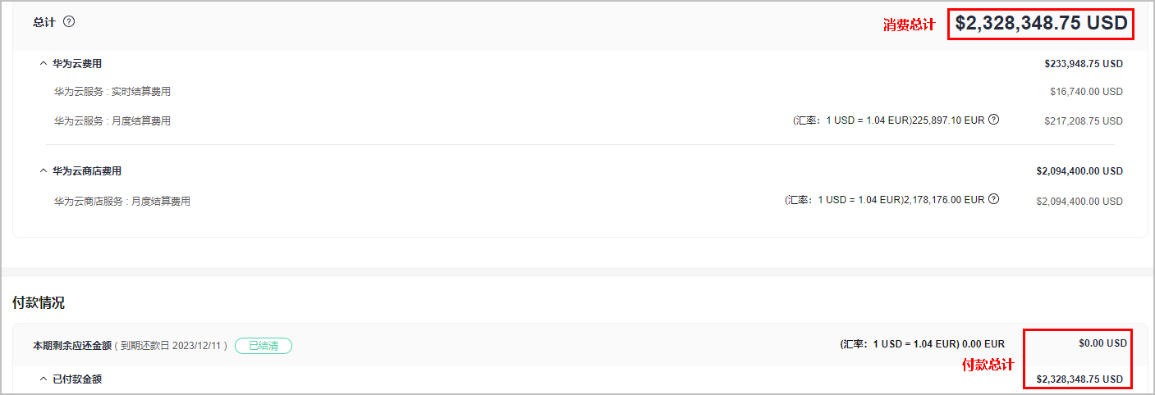This screenshot has height=395, width=1155.
Task: Collapse the 华为云商店费用 section
Action: (44, 171)
